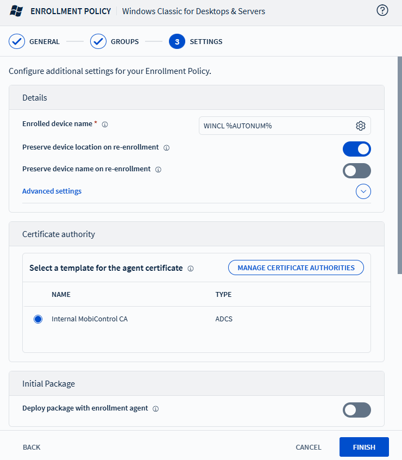The height and width of the screenshot is (460, 402).
Task: Click info icon beside agent certificate template
Action: [x=191, y=269]
